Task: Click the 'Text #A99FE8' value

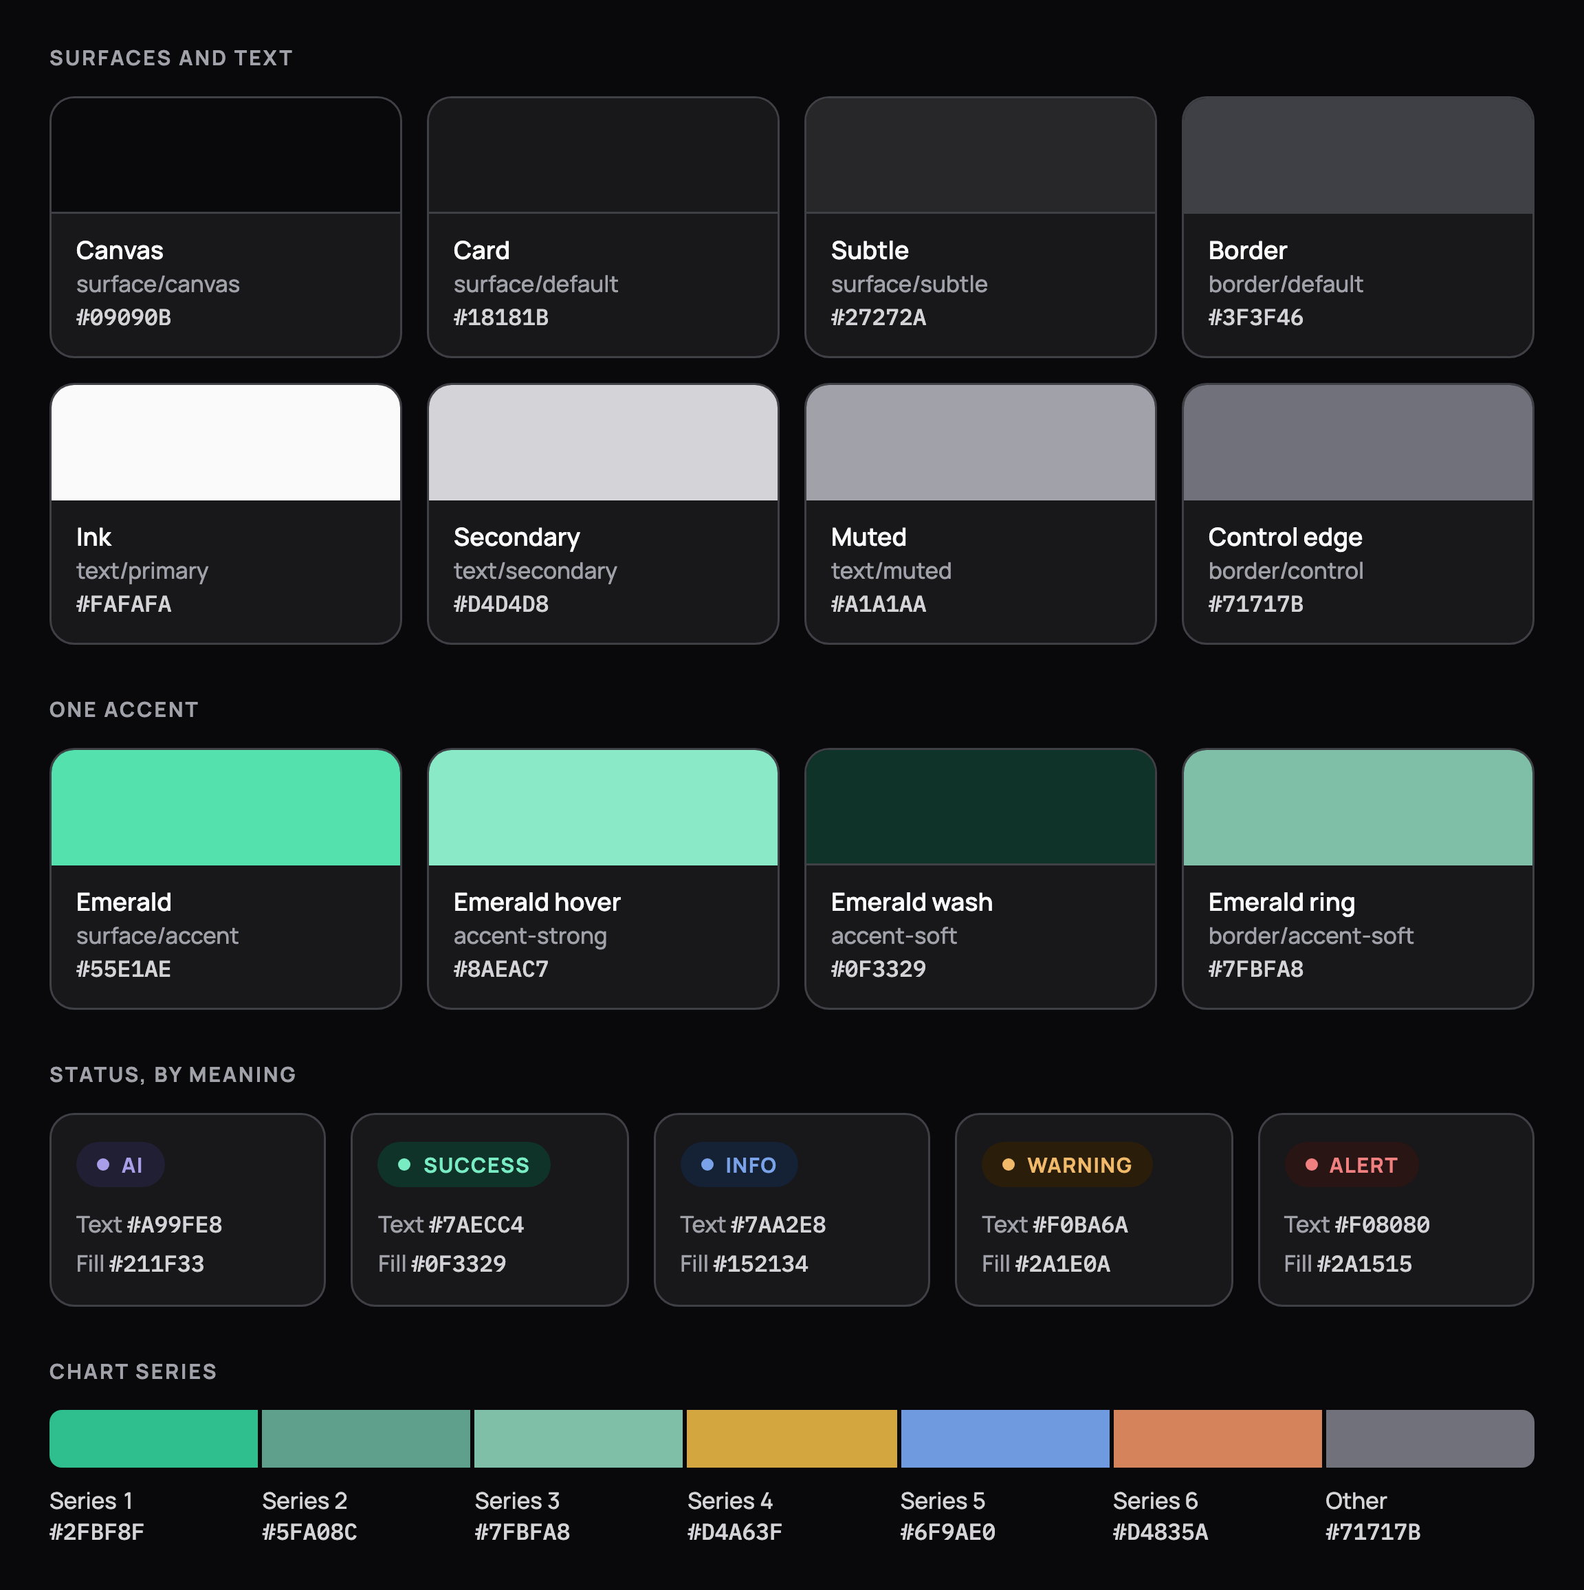Action: [149, 1224]
